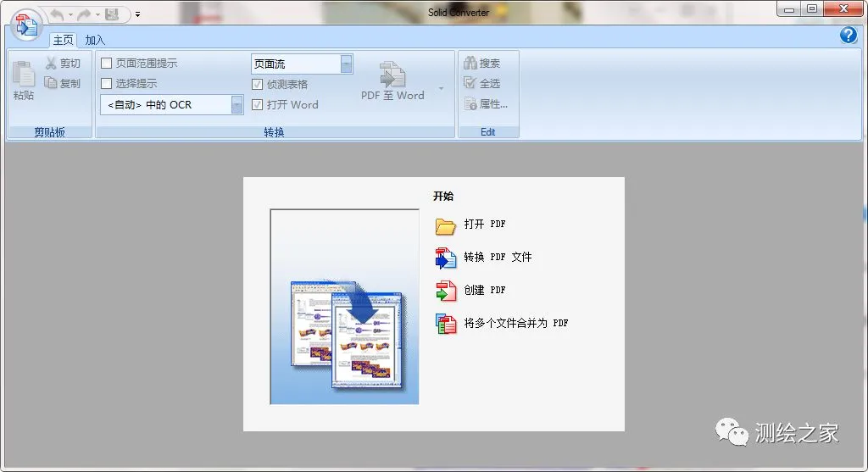Viewport: 868px width, 472px height.
Task: Click the 复制 copy icon
Action: [51, 83]
